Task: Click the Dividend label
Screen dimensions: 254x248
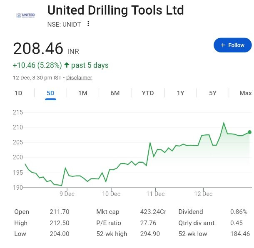Action: [191, 212]
